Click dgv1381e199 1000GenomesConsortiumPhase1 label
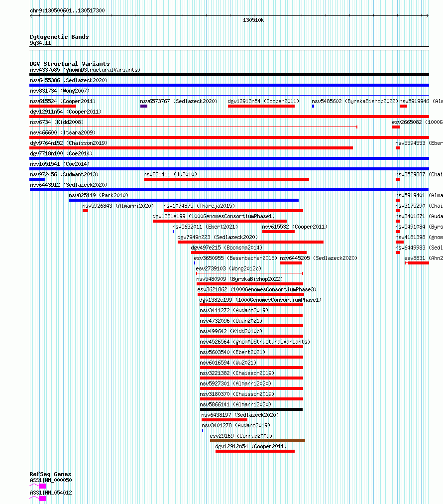The width and height of the screenshot is (443, 504). coord(214,216)
